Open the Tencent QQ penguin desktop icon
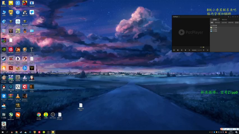The image size is (239, 134). [4, 88]
